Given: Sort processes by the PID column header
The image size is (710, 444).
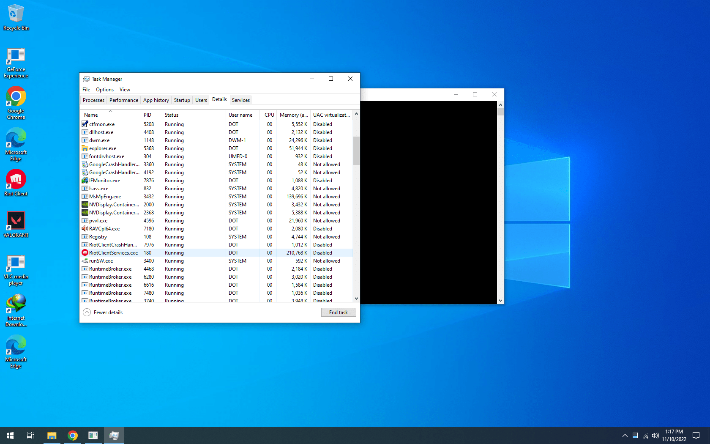Looking at the screenshot, I should click(x=151, y=115).
